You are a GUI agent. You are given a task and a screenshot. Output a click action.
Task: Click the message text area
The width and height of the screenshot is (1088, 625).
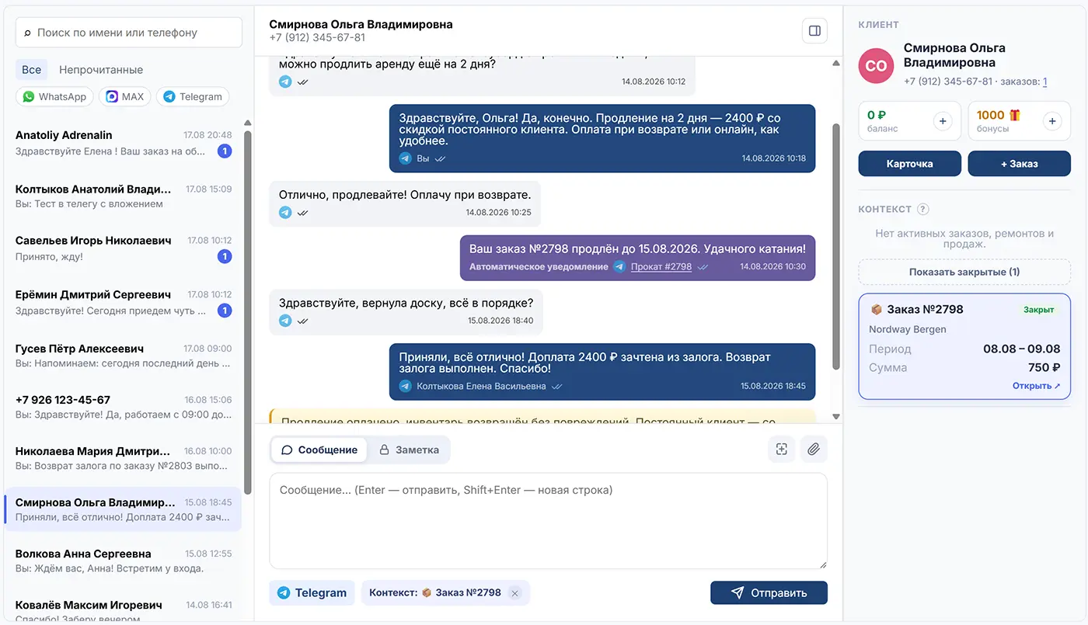point(549,521)
